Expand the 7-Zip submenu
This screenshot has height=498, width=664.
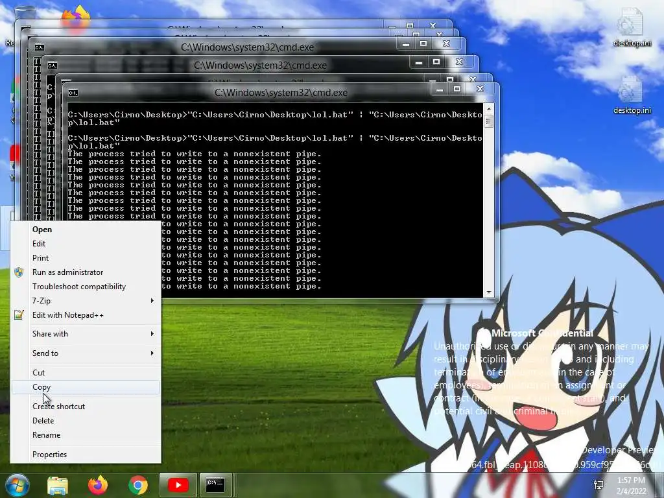pos(86,301)
